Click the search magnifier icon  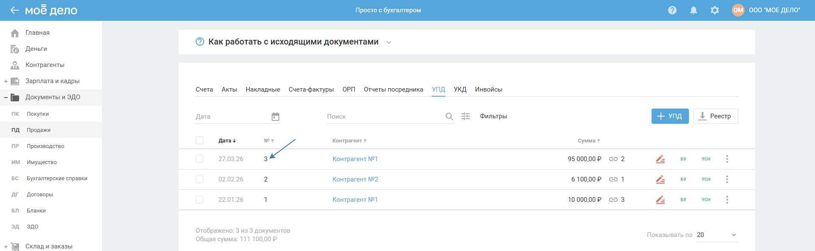tap(449, 117)
